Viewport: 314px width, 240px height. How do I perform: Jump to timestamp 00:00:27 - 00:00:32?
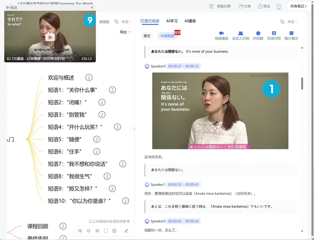click(183, 66)
